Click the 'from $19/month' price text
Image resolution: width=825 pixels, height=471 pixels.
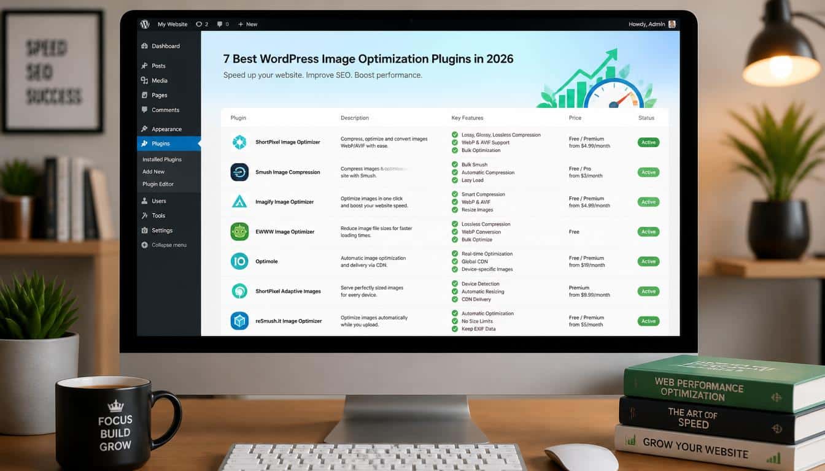tap(587, 265)
